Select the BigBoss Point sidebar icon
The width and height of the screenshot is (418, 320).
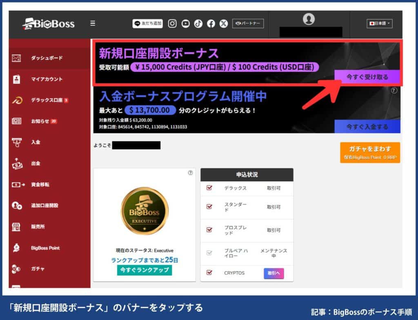[x=16, y=248]
